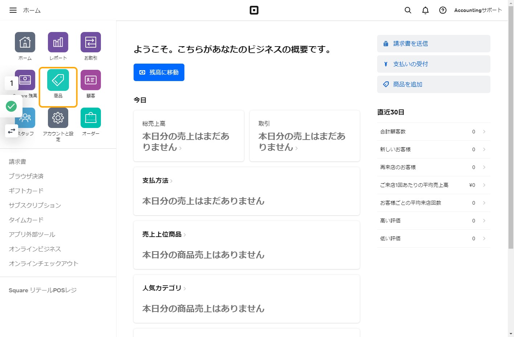Open the Accountingサポート account menu

click(x=478, y=10)
